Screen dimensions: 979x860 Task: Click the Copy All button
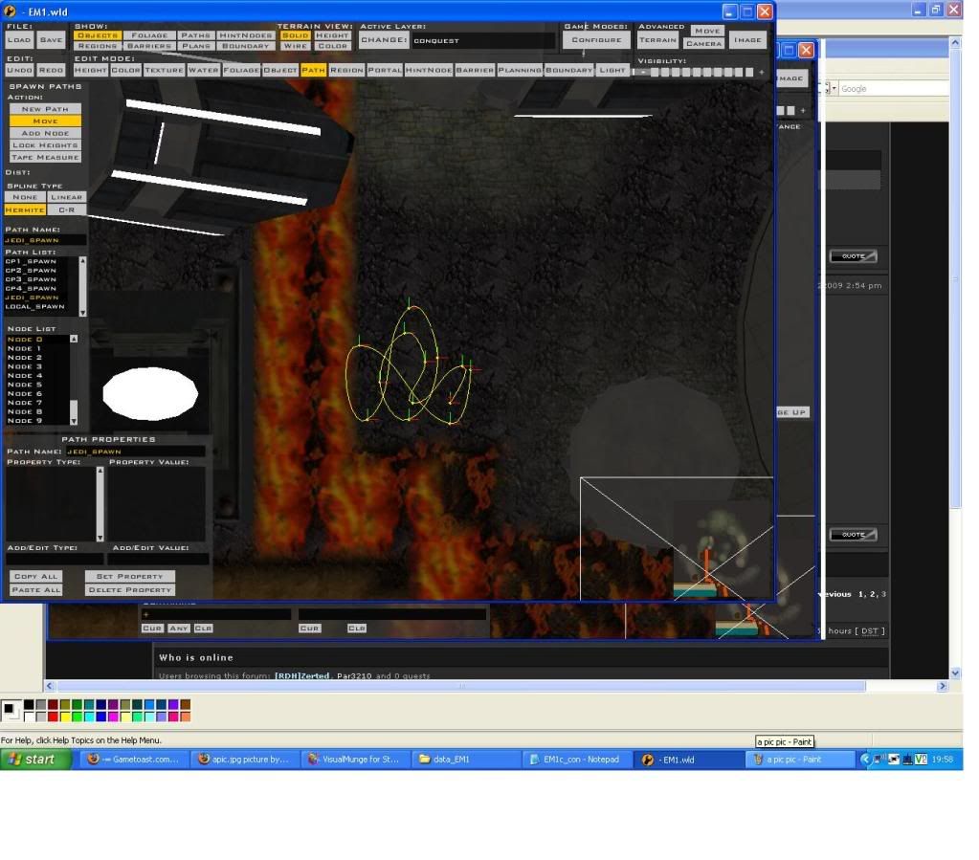[x=35, y=577]
